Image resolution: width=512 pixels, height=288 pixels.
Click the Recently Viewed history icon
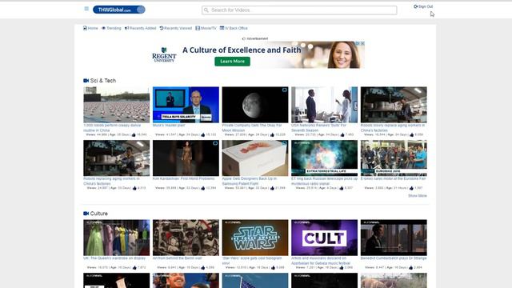pyautogui.click(x=162, y=28)
